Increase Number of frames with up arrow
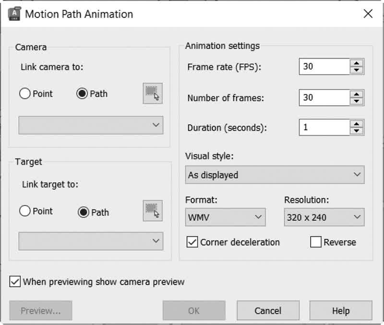The width and height of the screenshot is (384, 325). point(357,94)
